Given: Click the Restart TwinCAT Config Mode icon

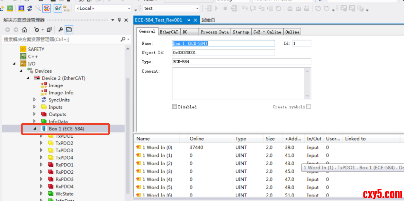Looking at the screenshot, I should [46, 8].
